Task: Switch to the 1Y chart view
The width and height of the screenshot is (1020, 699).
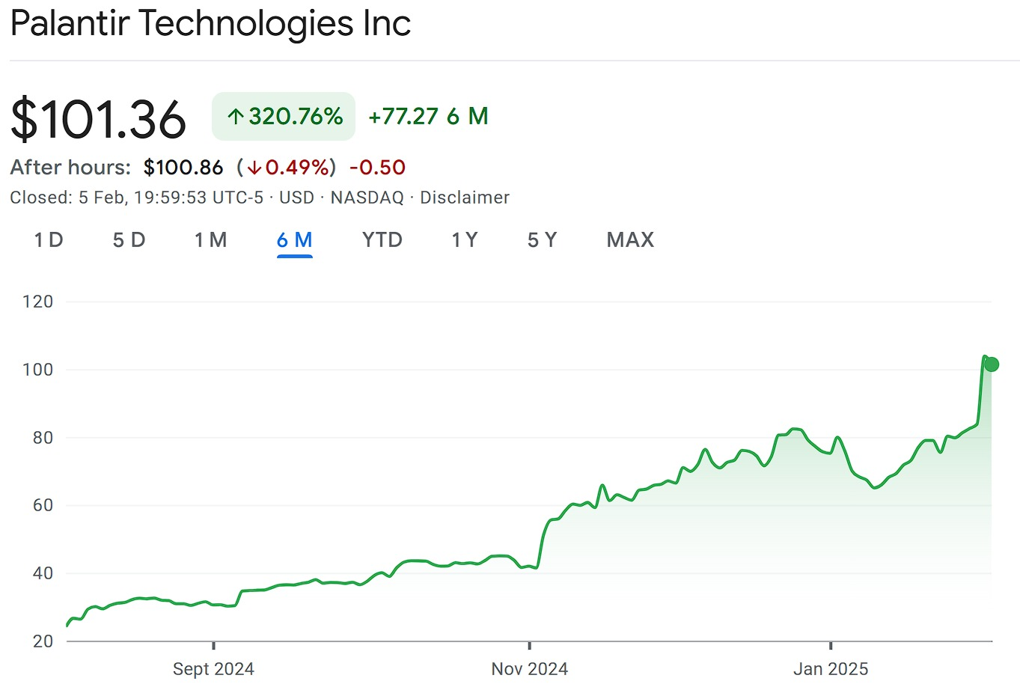Action: coord(464,240)
